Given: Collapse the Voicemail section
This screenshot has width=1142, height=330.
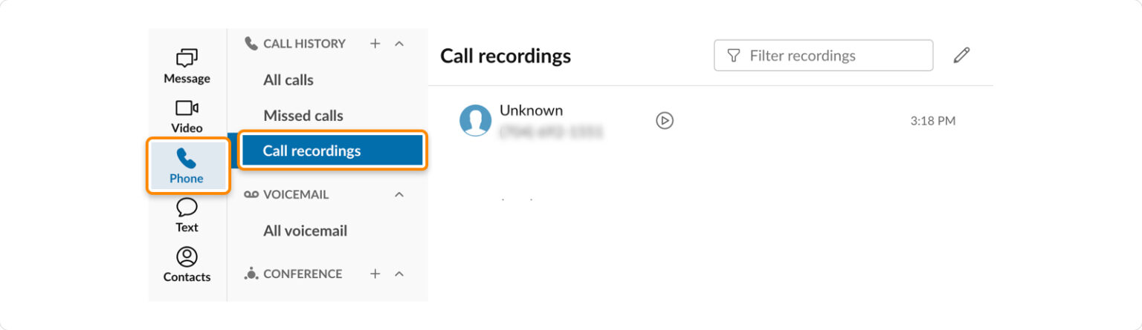Looking at the screenshot, I should pyautogui.click(x=399, y=194).
